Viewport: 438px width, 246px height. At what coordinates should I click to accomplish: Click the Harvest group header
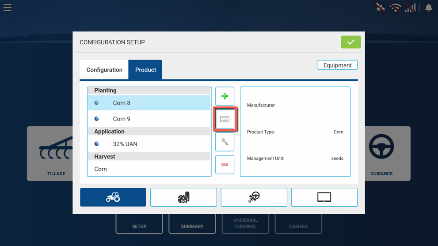pyautogui.click(x=149, y=157)
